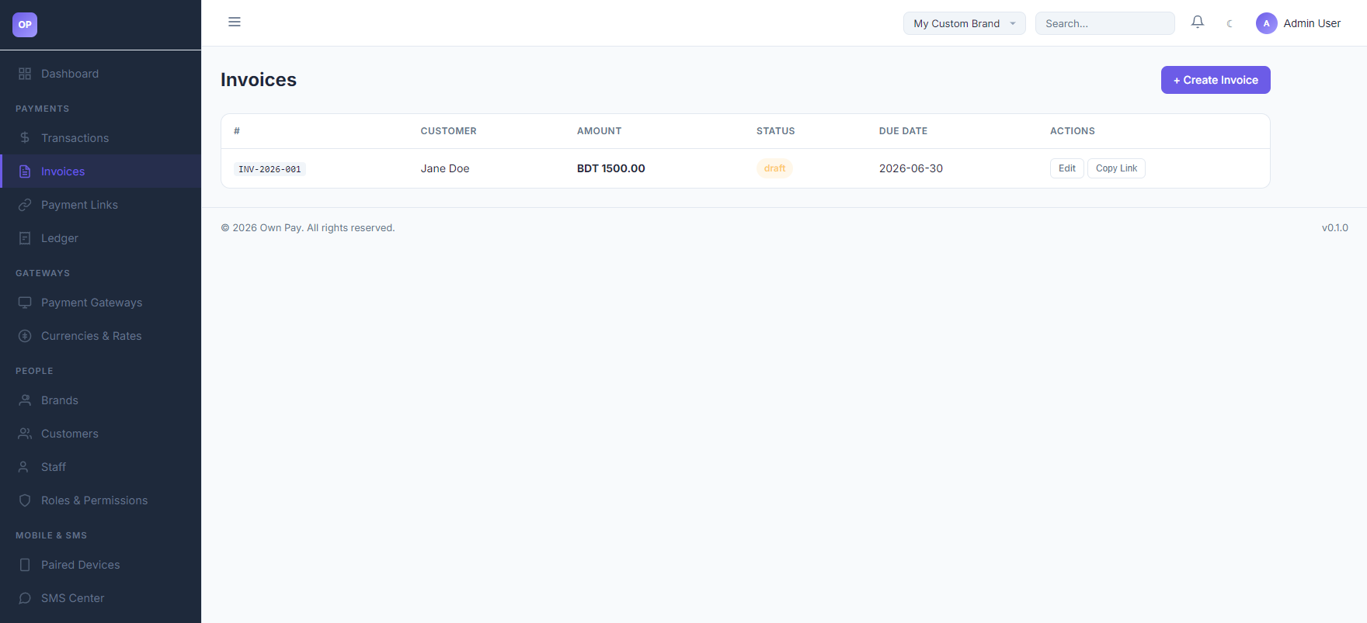Viewport: 1367px width, 623px height.
Task: Select Invoices menu item
Action: (x=100, y=171)
